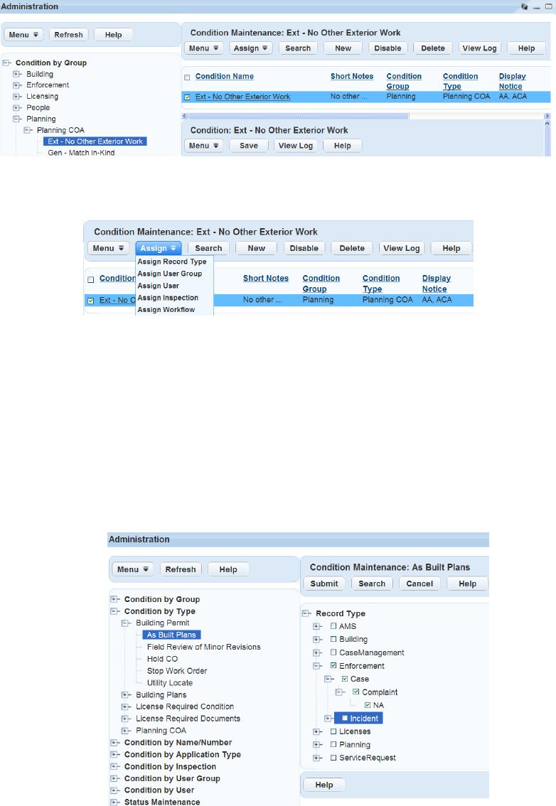Viewport: 556px width, 806px height.
Task: Click Search next to the open Assign menu
Action: click(208, 248)
